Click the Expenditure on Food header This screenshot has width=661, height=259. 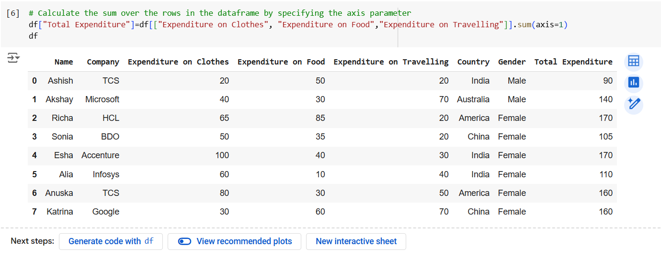point(281,62)
